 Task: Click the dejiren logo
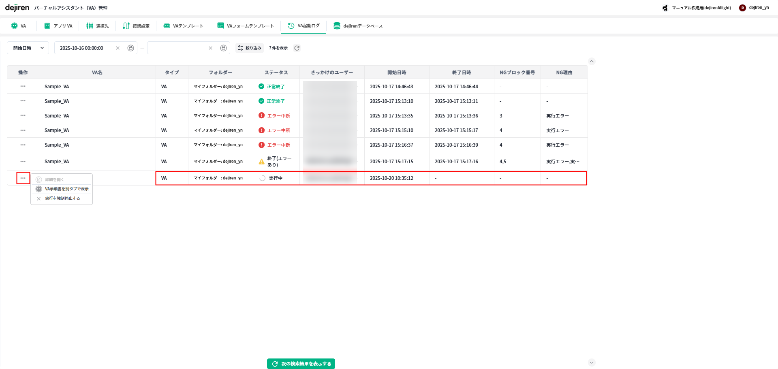(x=17, y=8)
